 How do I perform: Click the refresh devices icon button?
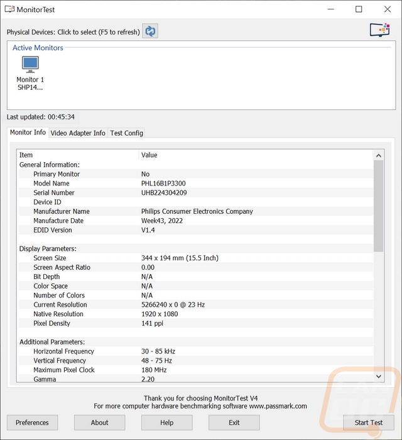(x=150, y=31)
